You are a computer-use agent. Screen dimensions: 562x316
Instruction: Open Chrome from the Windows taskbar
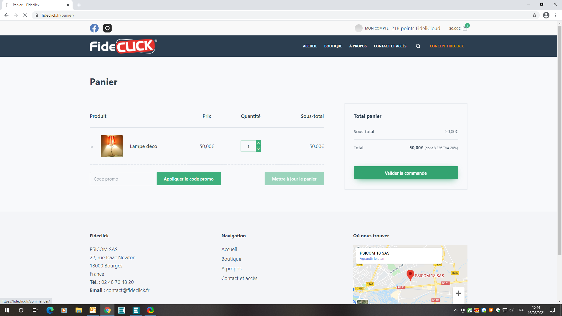click(x=107, y=310)
